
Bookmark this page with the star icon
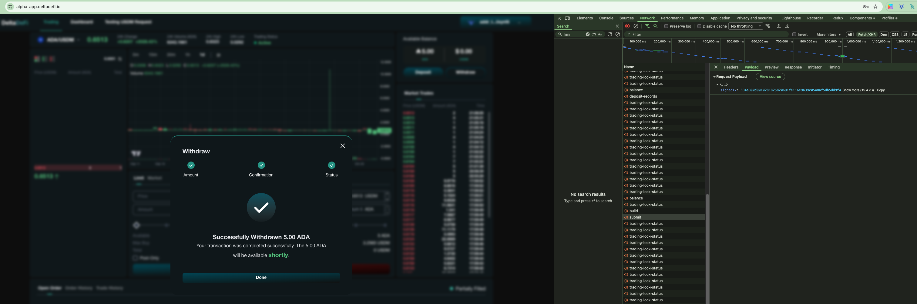876,7
